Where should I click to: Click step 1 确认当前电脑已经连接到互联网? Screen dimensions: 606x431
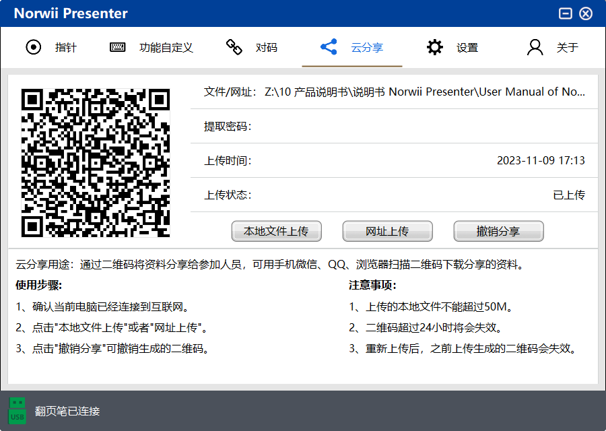pyautogui.click(x=103, y=307)
